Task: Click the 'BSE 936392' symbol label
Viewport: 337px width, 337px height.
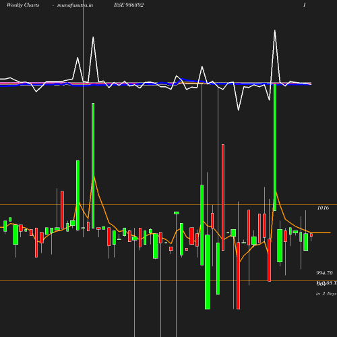Action: 129,5
